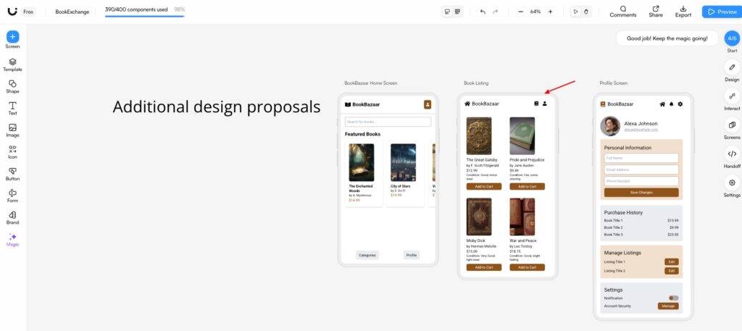742x331 pixels.
Task: Click the book icon in Book Listing header
Action: click(x=536, y=104)
